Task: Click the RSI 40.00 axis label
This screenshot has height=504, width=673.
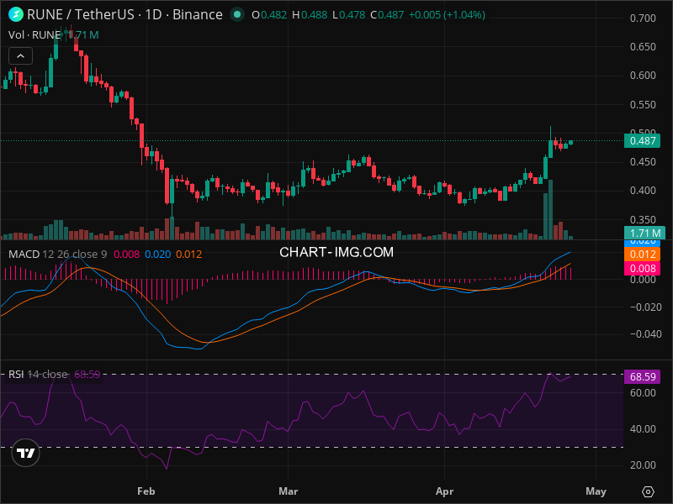Action: pos(643,429)
